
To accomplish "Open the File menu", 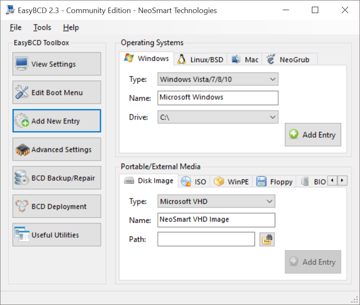I will click(15, 27).
